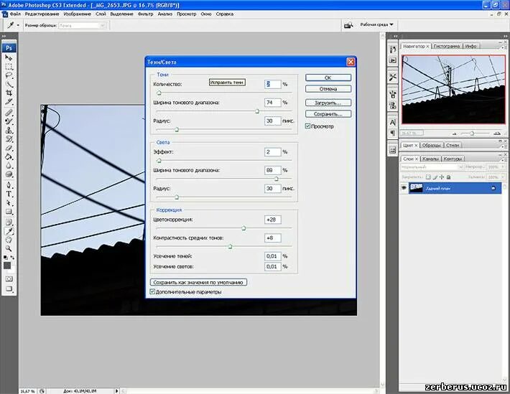Select the Clone Stamp tool
Viewport: 510px width, 394px height.
(9, 131)
